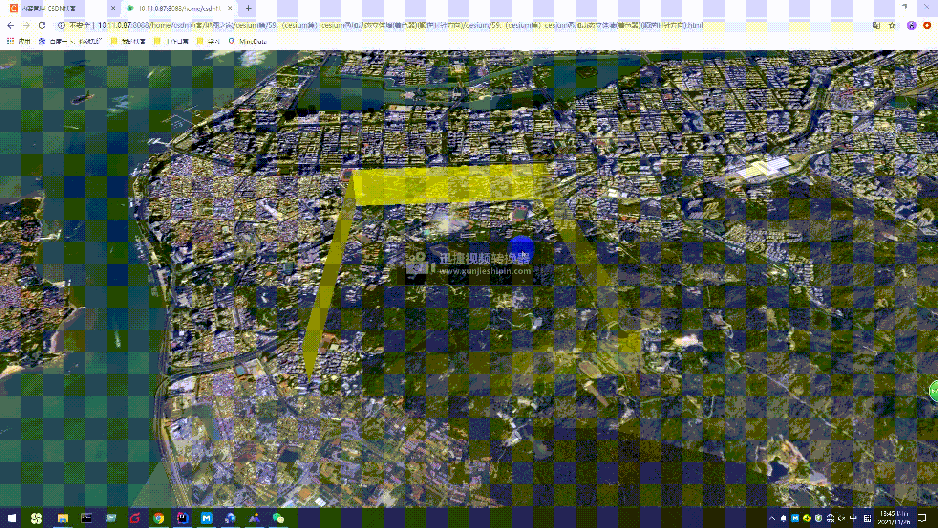
Task: Bookmark this page with star icon
Action: 892,25
